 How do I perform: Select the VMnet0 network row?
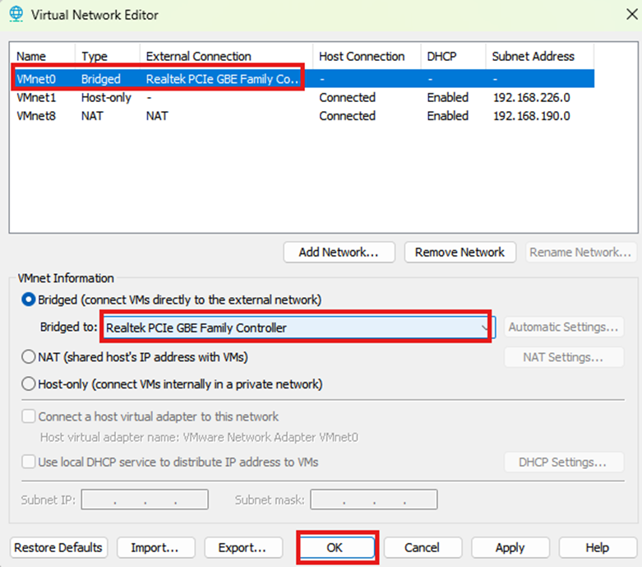click(x=303, y=79)
